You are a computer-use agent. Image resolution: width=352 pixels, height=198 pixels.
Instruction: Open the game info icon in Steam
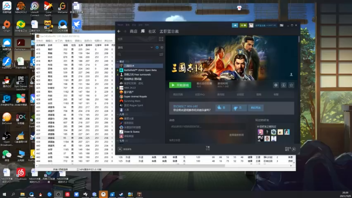283,85
